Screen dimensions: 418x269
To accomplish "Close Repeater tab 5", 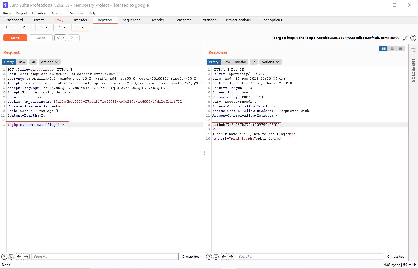I will 82,27.
